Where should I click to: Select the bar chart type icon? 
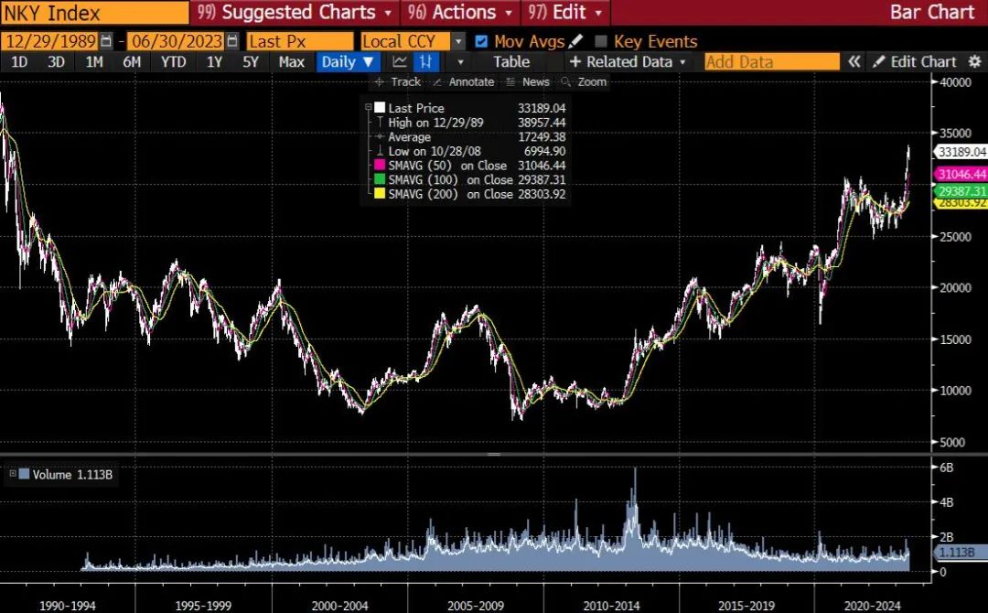(x=425, y=62)
